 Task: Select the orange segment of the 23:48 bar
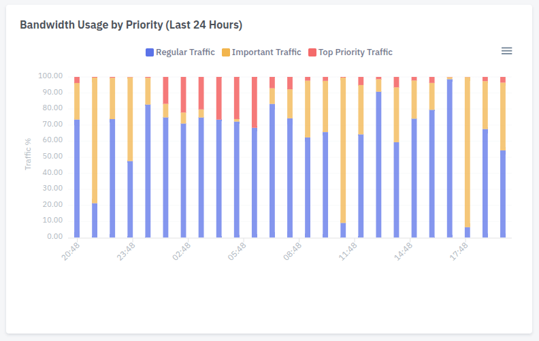tap(130, 119)
